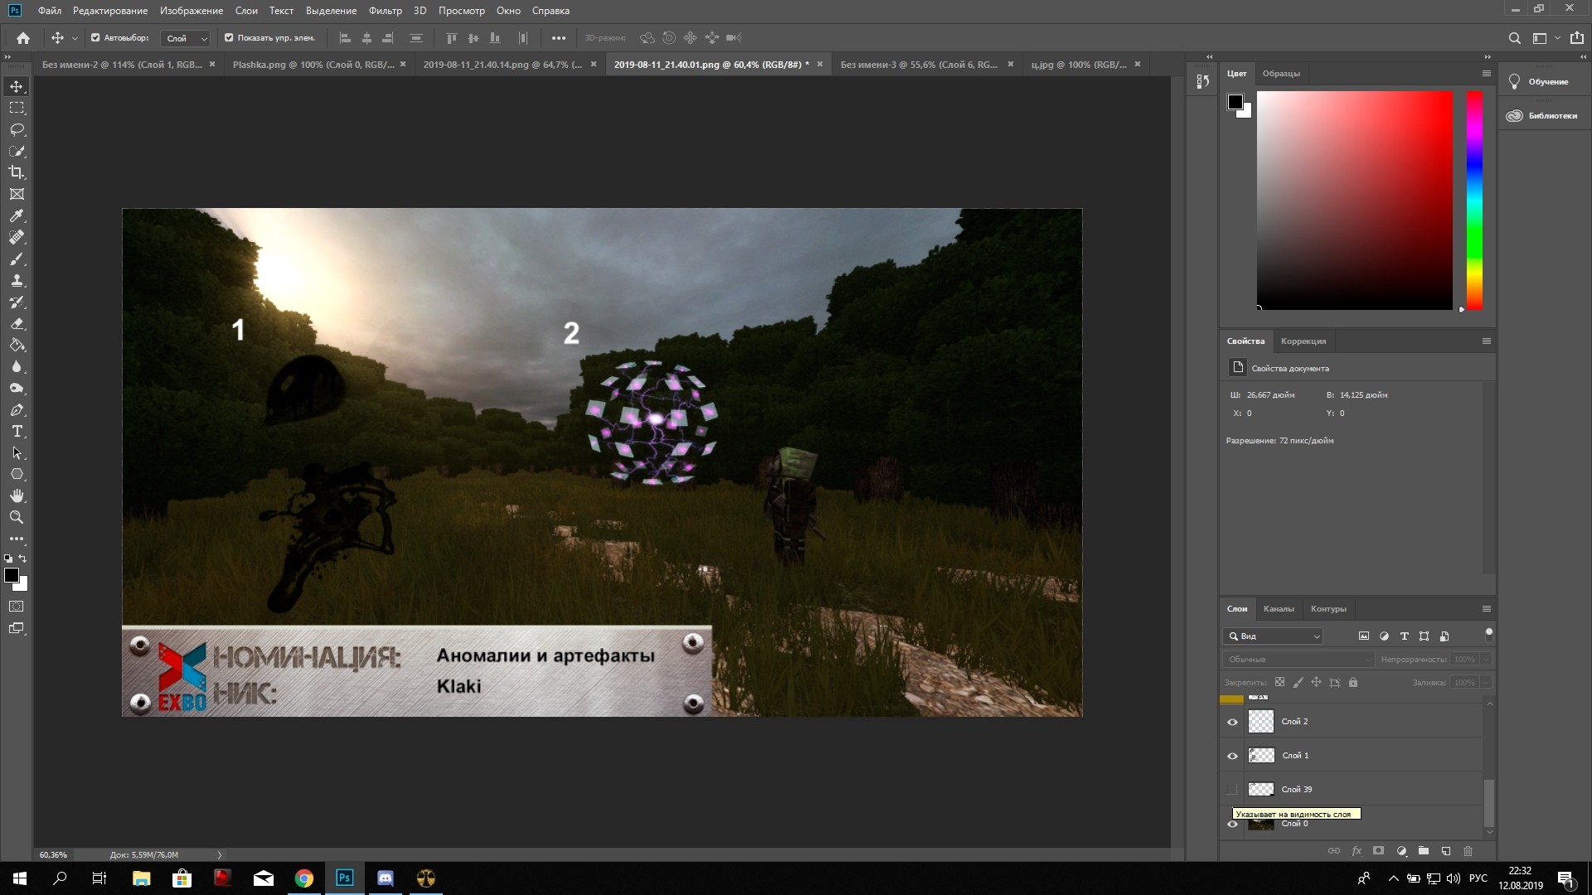The image size is (1592, 895).
Task: Select the Eyedropper tool
Action: click(17, 215)
